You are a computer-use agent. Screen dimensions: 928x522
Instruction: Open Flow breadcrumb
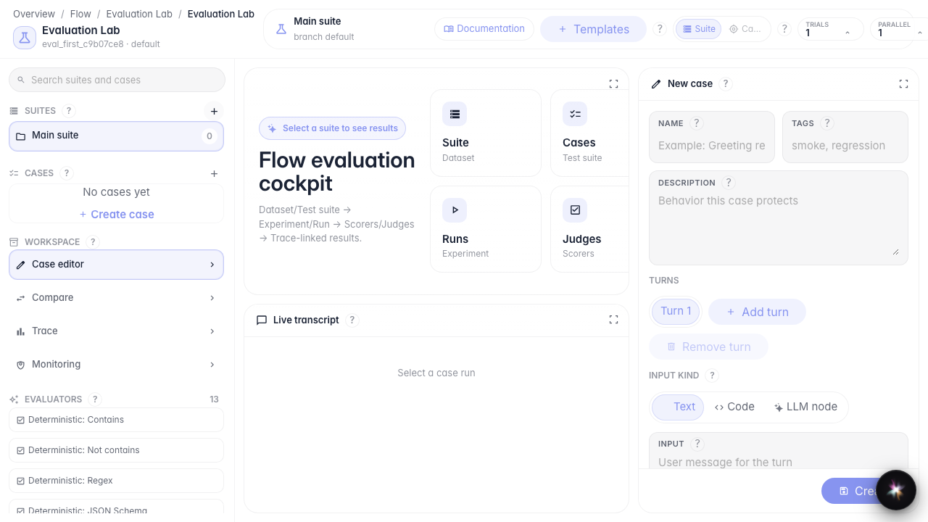click(80, 14)
